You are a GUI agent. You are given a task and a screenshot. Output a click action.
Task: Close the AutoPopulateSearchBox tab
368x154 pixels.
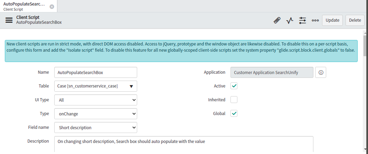[x=52, y=7]
